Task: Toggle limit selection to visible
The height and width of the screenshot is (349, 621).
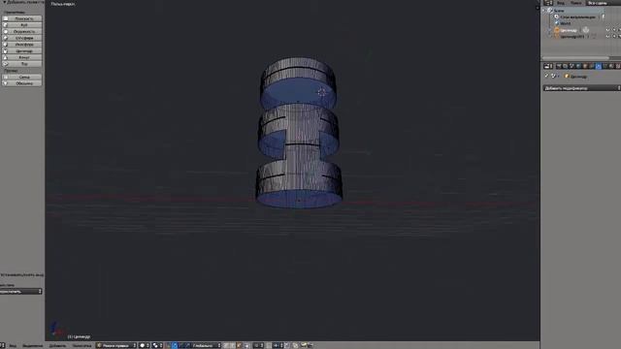Action: [246, 345]
